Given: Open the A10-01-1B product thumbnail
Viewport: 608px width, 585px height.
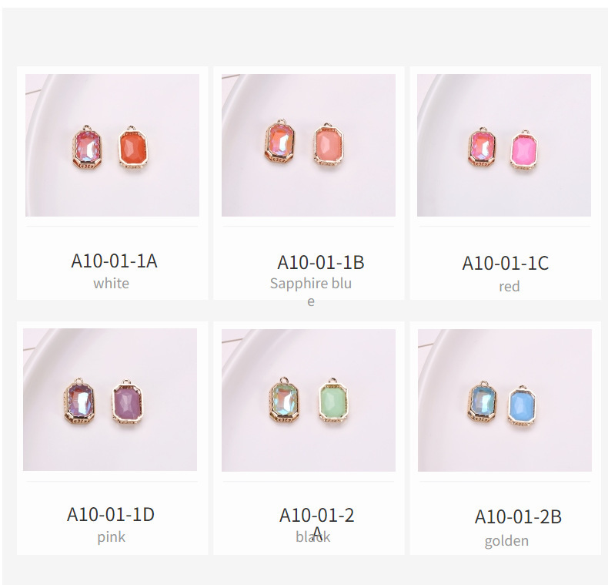Looking at the screenshot, I should click(309, 145).
